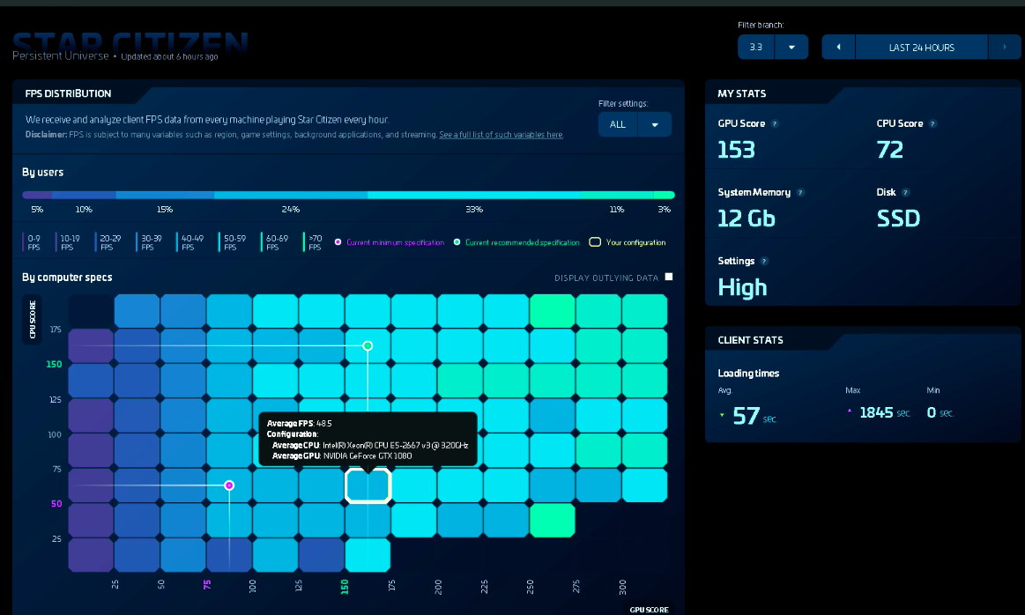Image resolution: width=1025 pixels, height=615 pixels.
Task: Click the white-outlined Your configuration heatmap cell
Action: pyautogui.click(x=368, y=485)
